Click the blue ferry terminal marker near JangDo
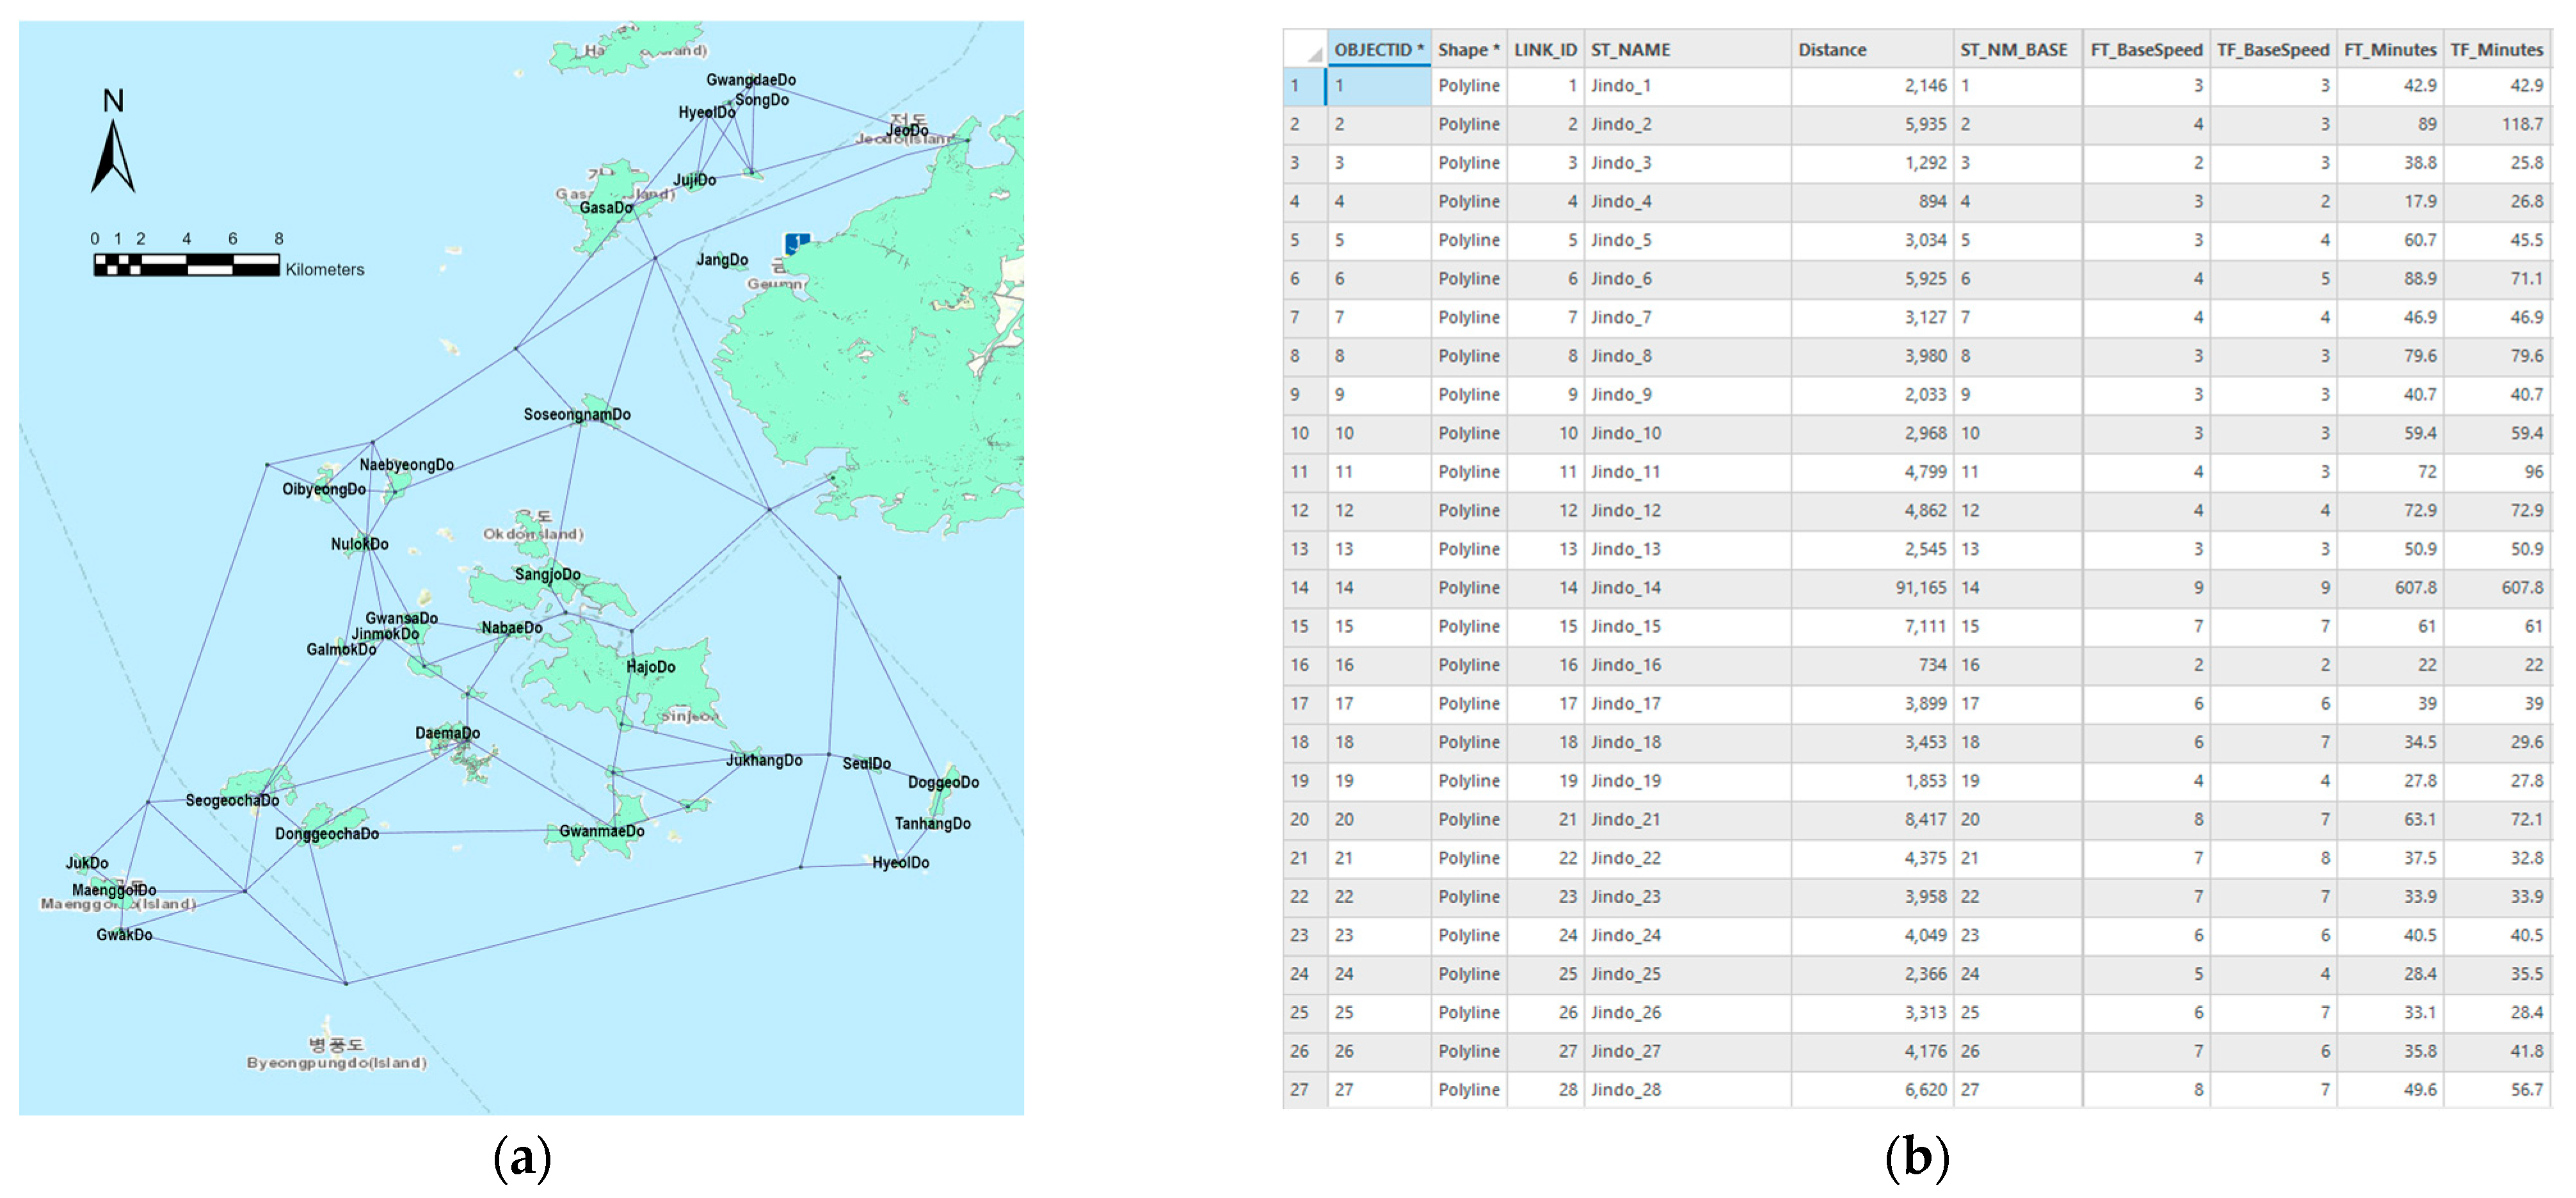2576x1198 pixels. [x=796, y=244]
